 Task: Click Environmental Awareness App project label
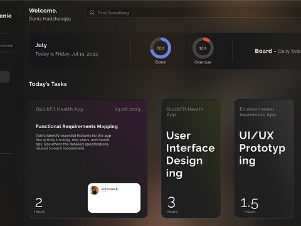point(258,112)
